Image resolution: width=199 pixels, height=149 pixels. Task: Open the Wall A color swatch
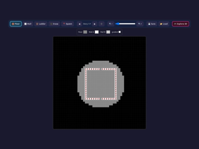97,32
